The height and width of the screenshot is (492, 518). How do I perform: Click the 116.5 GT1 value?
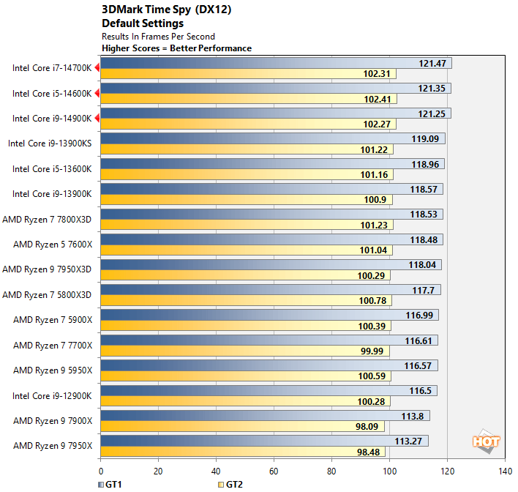[421, 390]
